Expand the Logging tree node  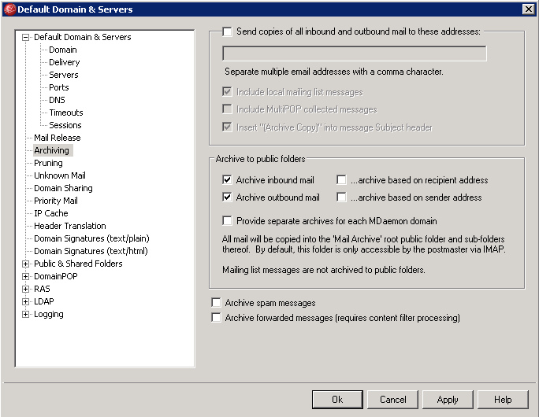click(25, 314)
